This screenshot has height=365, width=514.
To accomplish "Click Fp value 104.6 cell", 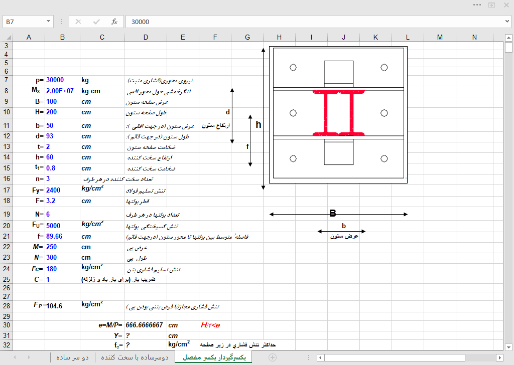I will tap(62, 306).
